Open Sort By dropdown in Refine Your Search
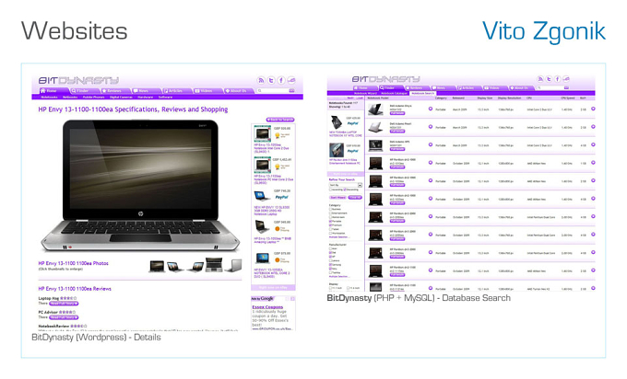 pyautogui.click(x=346, y=185)
